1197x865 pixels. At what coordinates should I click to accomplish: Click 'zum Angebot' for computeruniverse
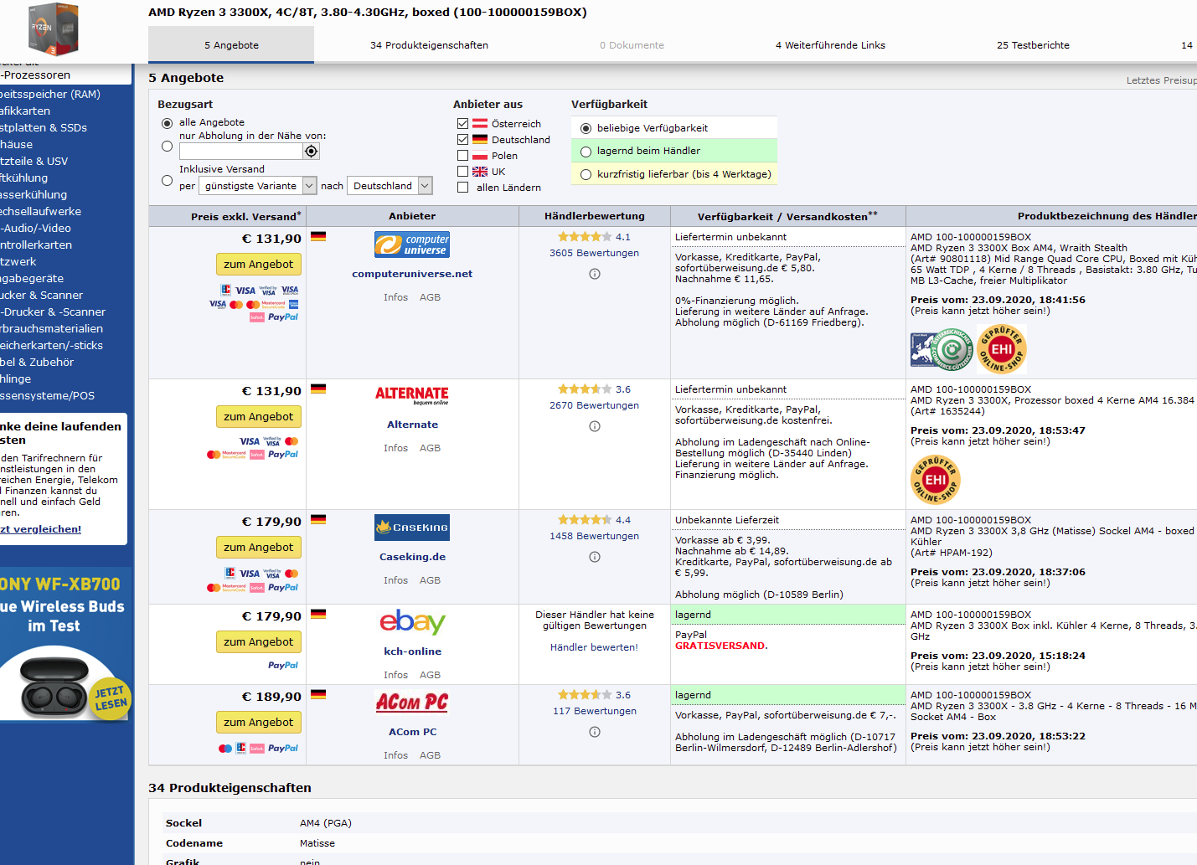[259, 265]
